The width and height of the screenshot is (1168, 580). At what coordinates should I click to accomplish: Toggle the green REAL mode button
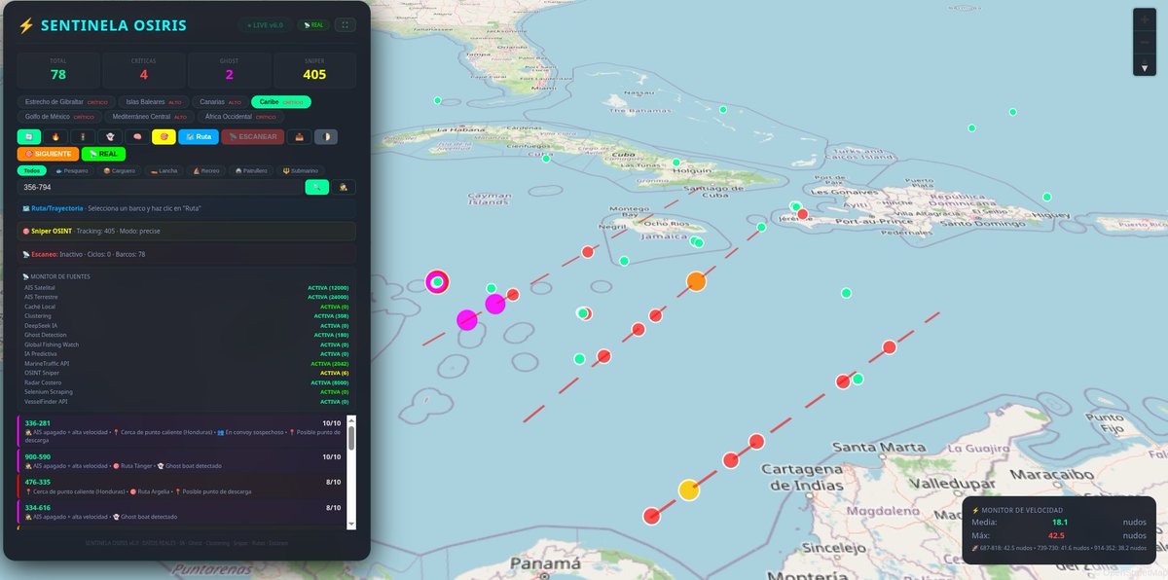pyautogui.click(x=103, y=154)
